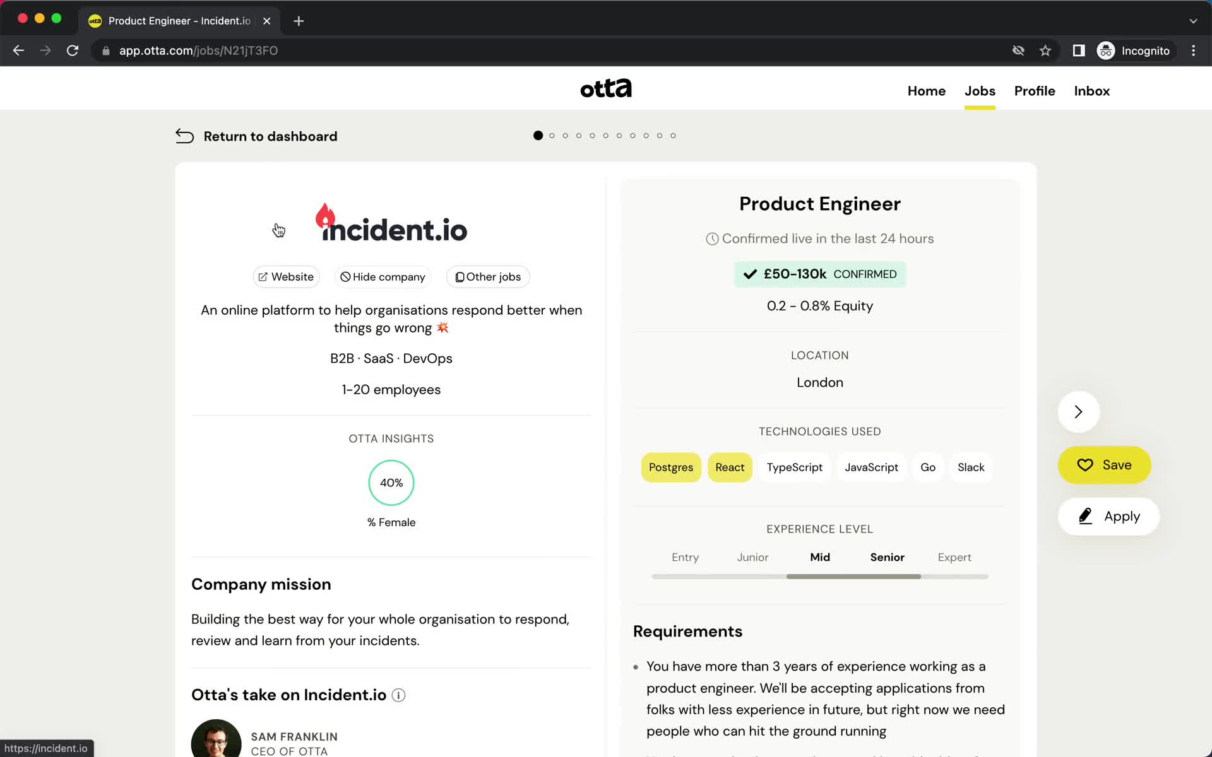Viewport: 1212px width, 757px height.
Task: Click the clock icon next to confirmed live
Action: [x=711, y=238]
